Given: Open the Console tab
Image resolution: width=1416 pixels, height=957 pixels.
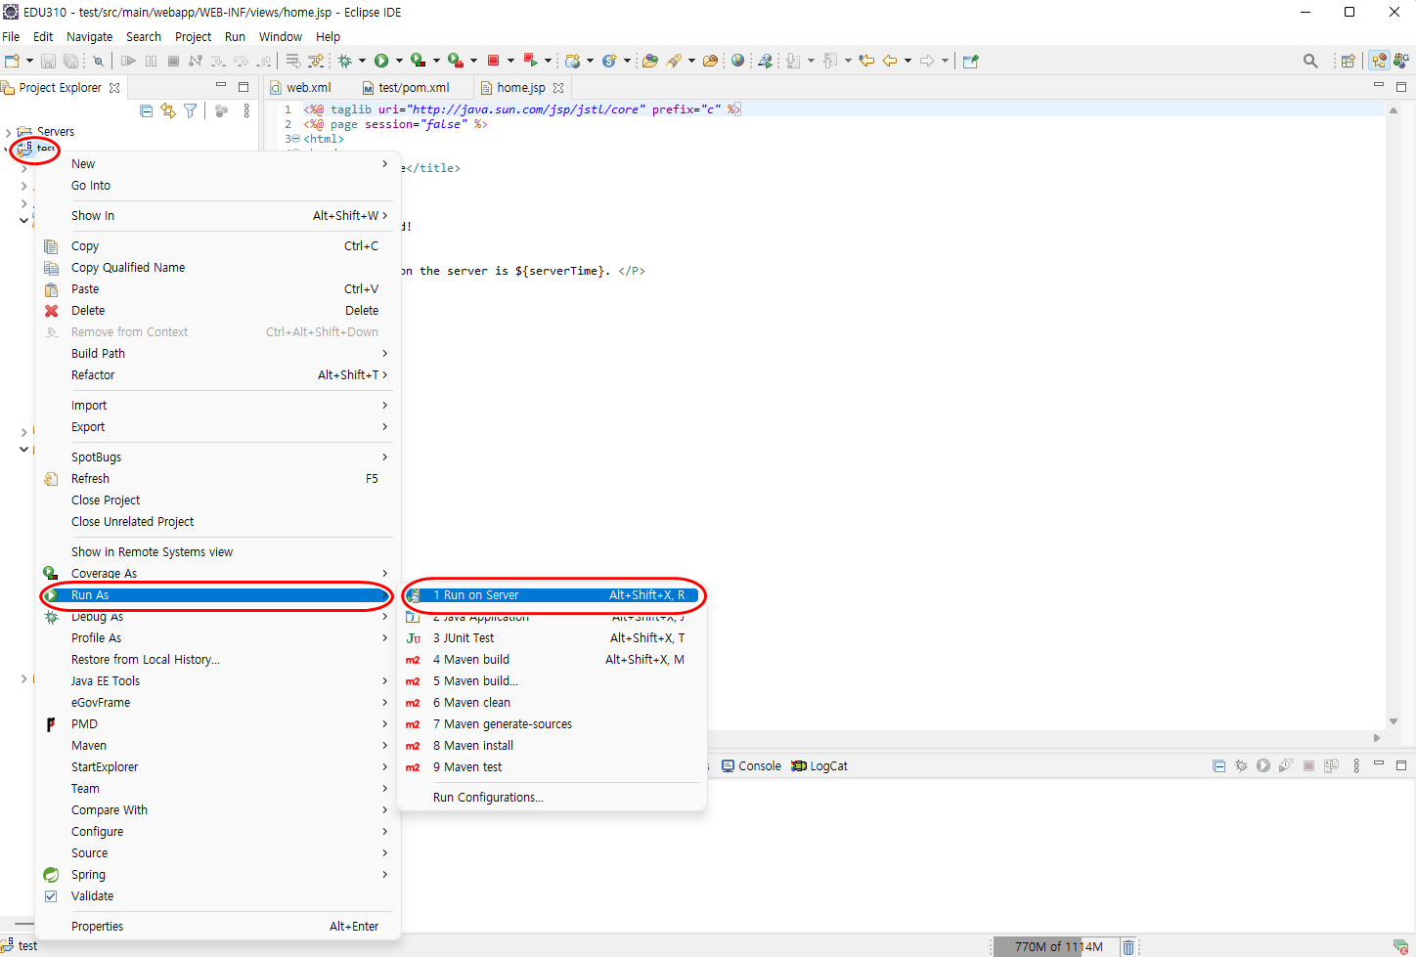Looking at the screenshot, I should pos(751,766).
